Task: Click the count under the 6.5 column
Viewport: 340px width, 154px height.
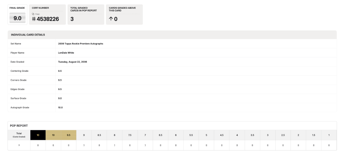Action: click(x=160, y=145)
